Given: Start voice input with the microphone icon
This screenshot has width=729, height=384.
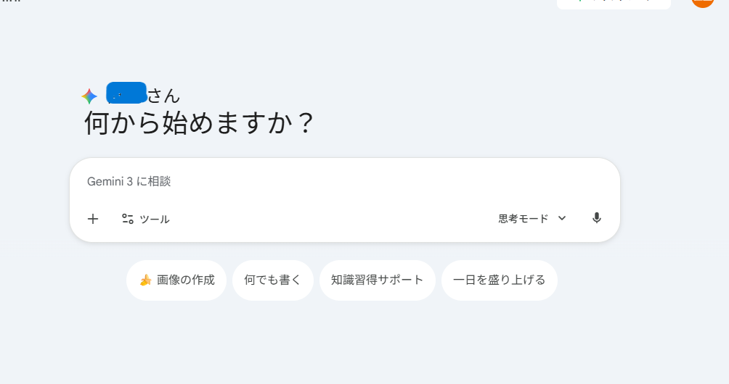Looking at the screenshot, I should click(x=597, y=218).
